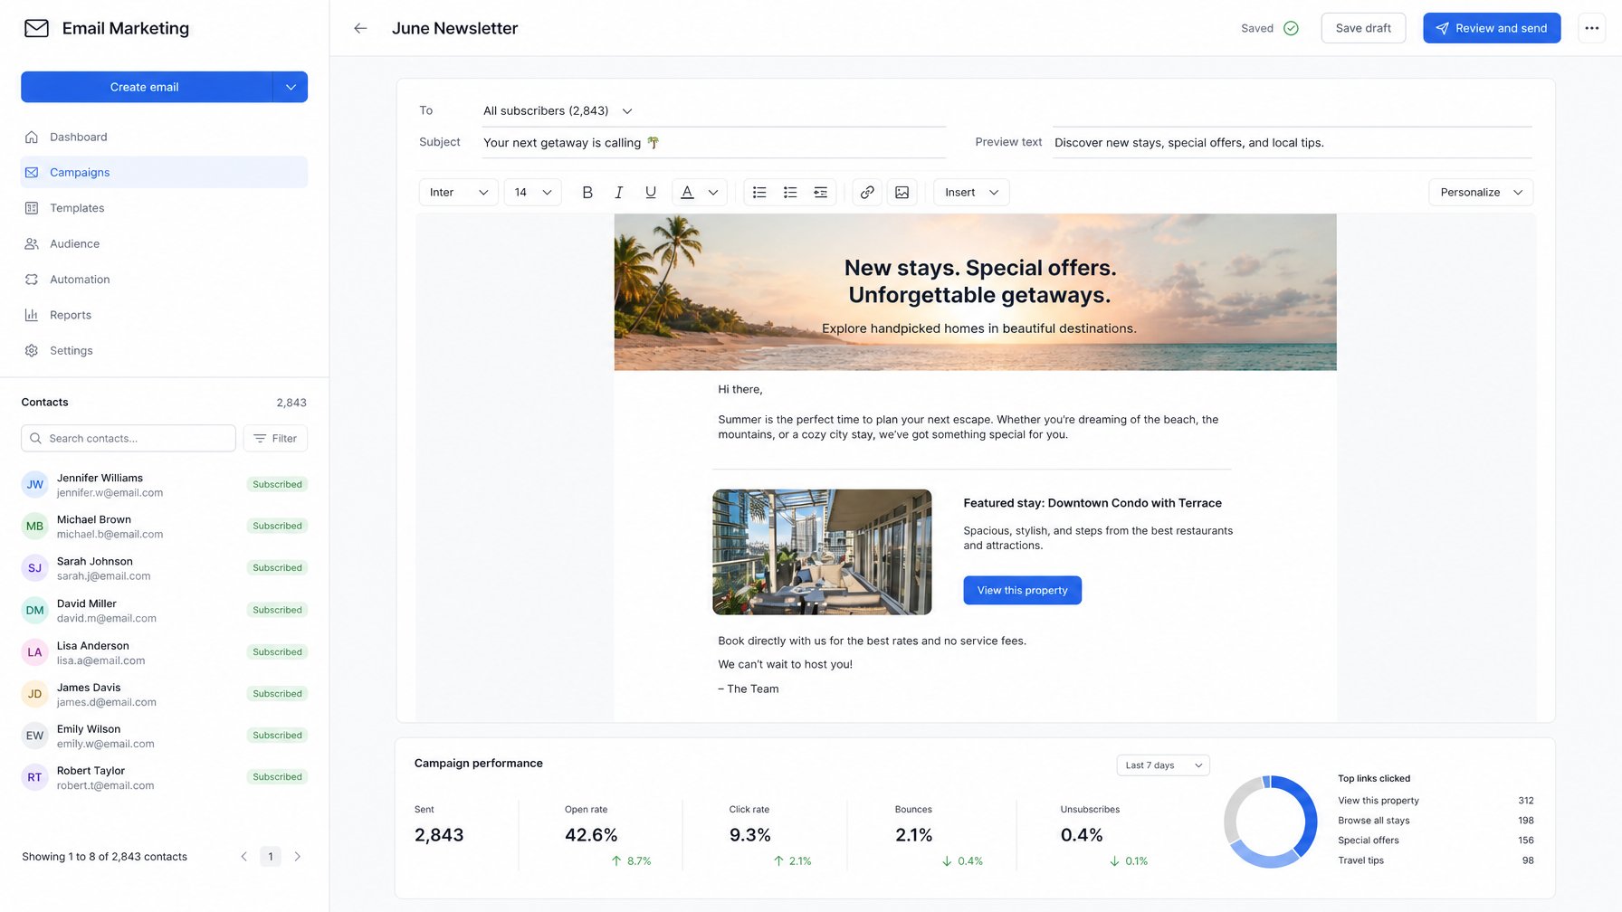
Task: Select the LA avatar for Lisa Anderson
Action: tap(34, 652)
